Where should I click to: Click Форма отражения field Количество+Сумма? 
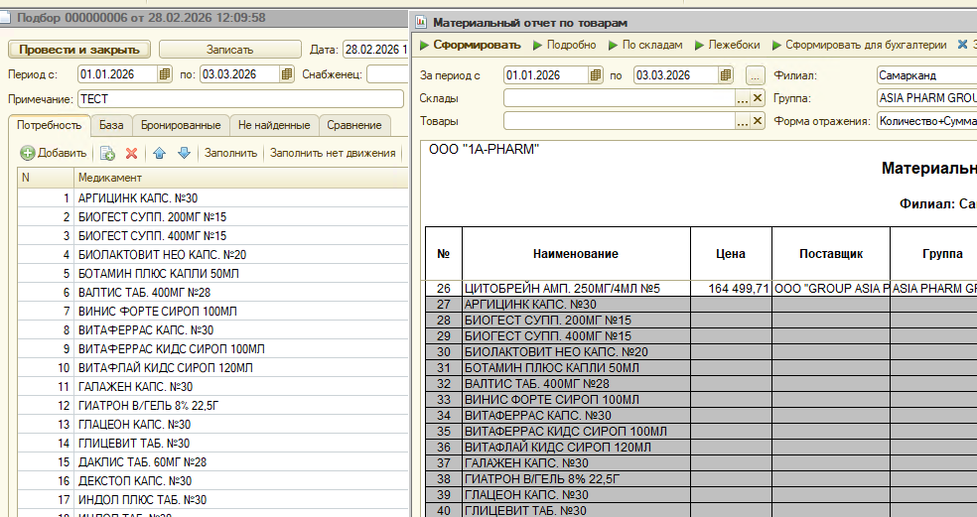(926, 121)
